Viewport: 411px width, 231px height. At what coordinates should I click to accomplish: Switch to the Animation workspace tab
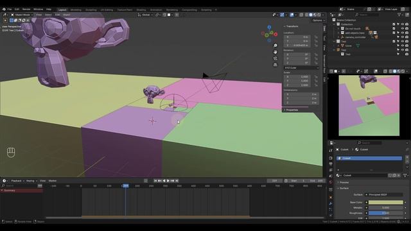point(156,10)
